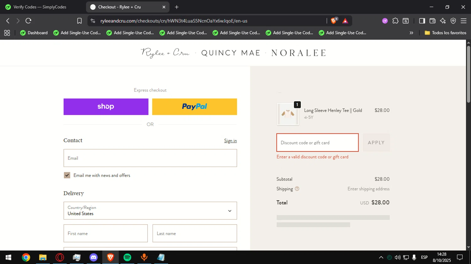The height and width of the screenshot is (264, 471).
Task: Open first Add Single-Use Cod... bookmark
Action: (77, 33)
